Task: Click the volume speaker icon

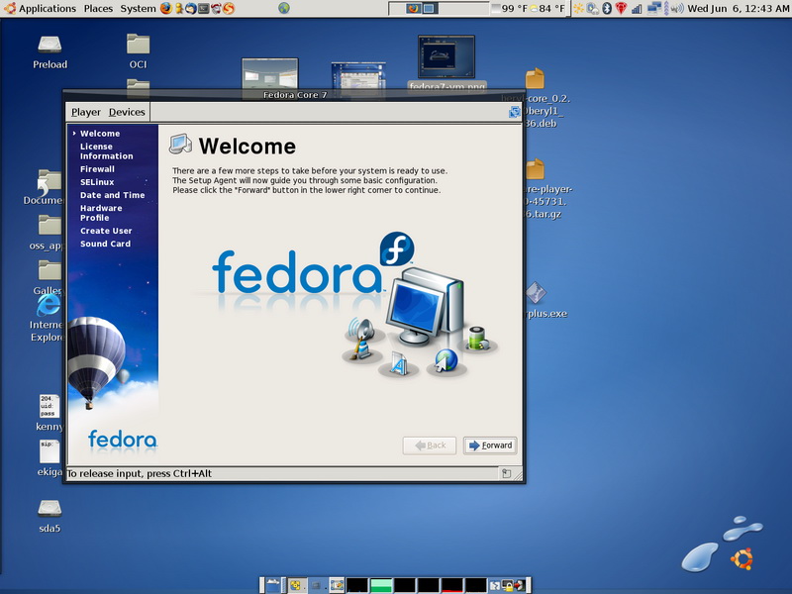Action: (677, 9)
